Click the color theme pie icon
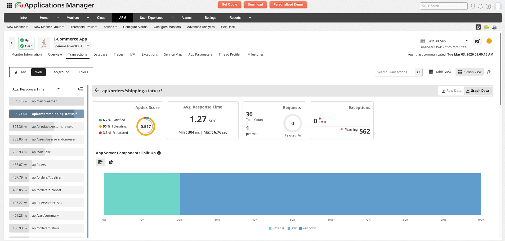The image size is (505, 241). [486, 27]
